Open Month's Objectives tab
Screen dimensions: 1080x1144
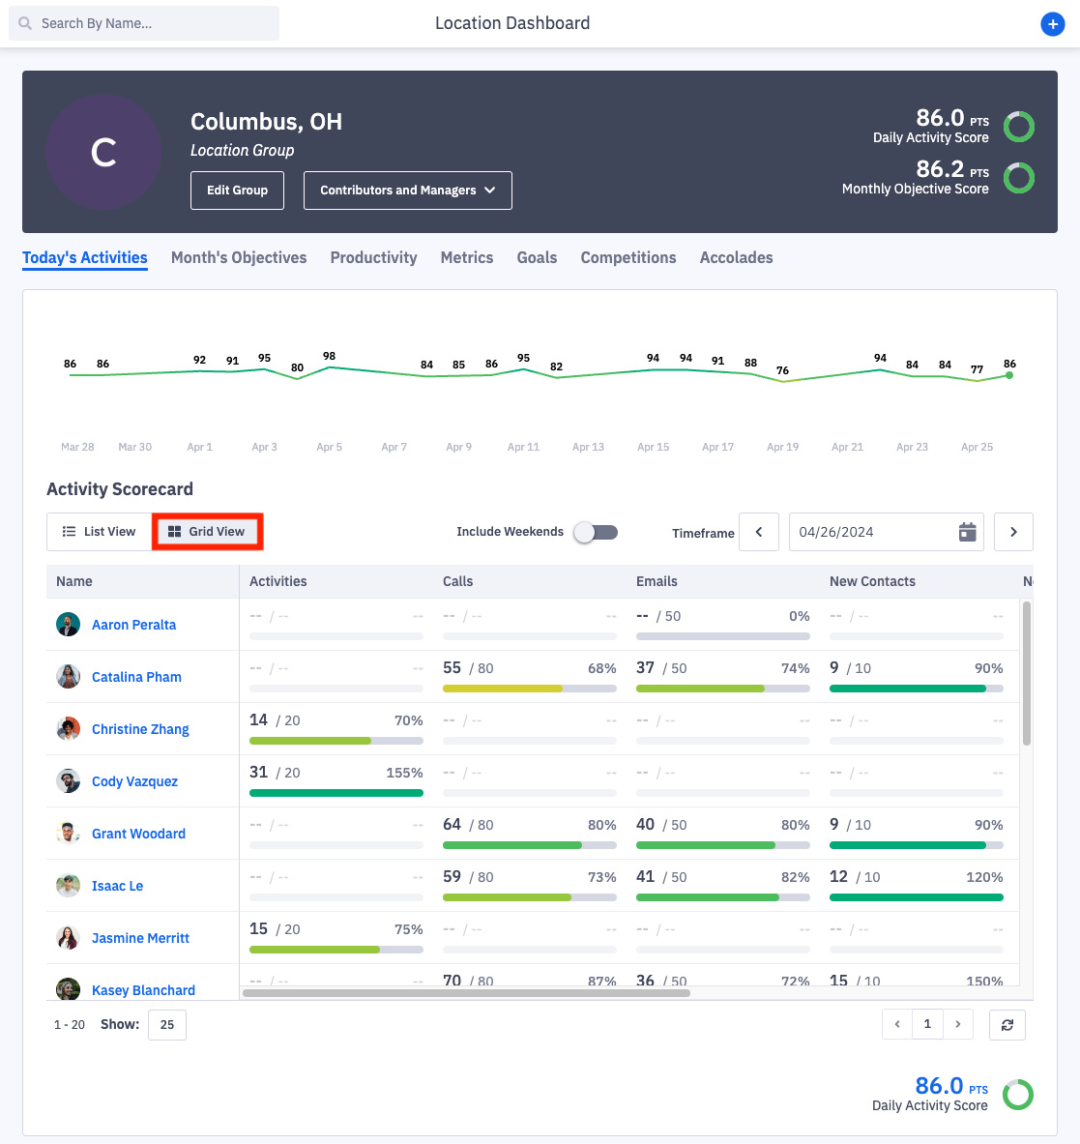coord(239,257)
